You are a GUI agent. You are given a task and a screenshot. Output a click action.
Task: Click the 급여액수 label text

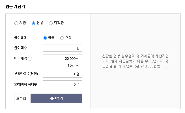[x=20, y=48]
